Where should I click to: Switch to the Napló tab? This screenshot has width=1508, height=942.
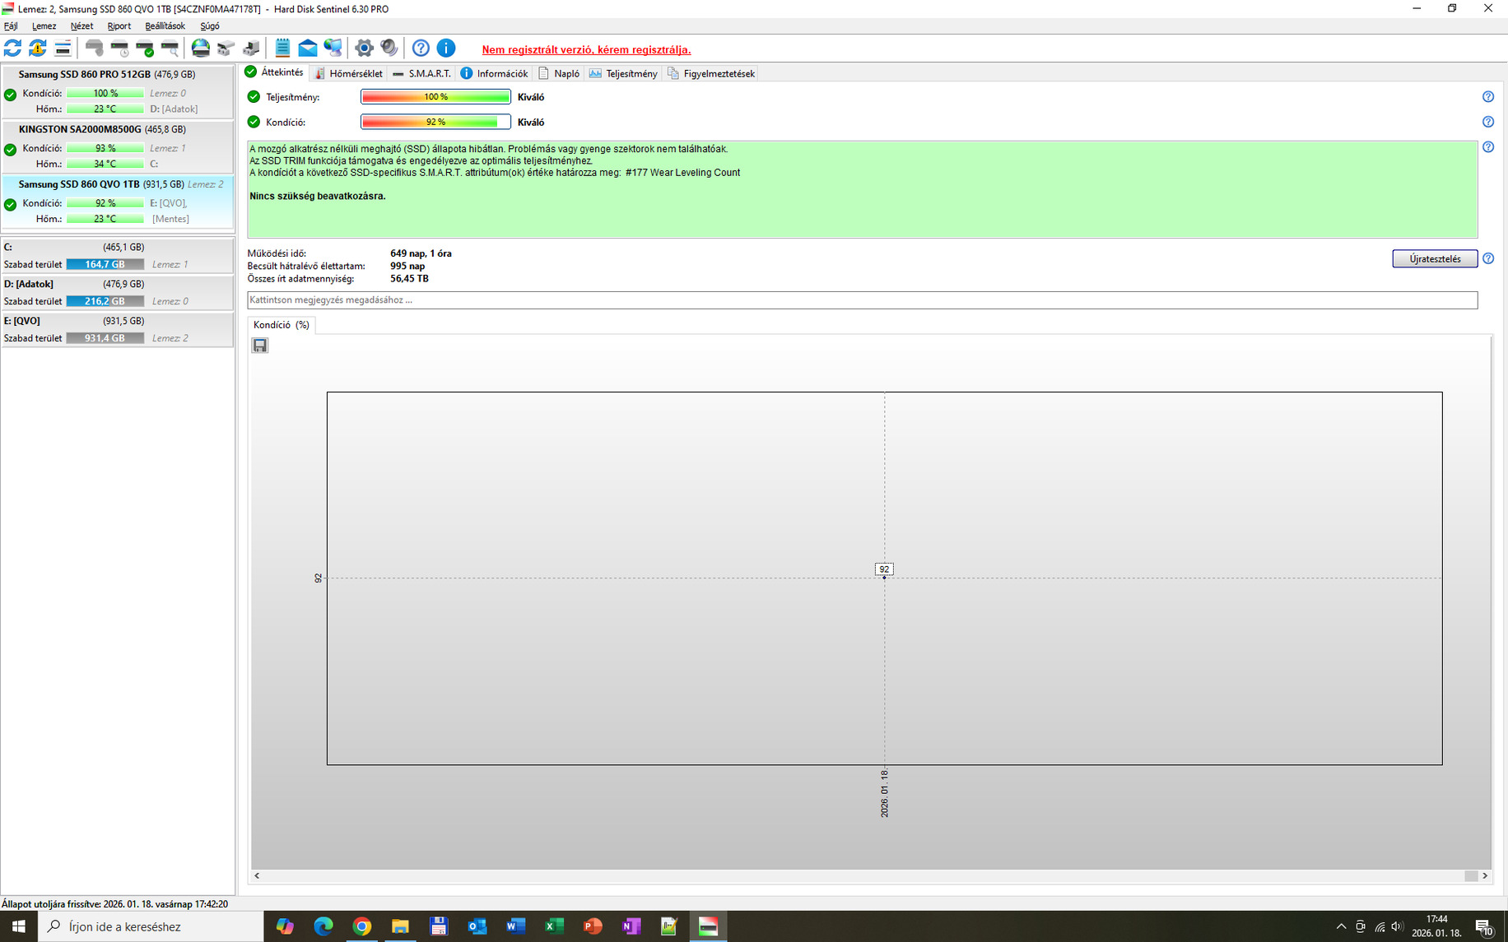point(559,73)
